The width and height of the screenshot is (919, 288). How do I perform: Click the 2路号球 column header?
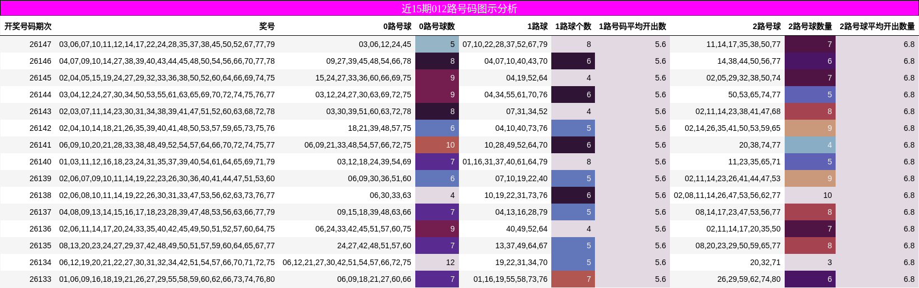767,26
